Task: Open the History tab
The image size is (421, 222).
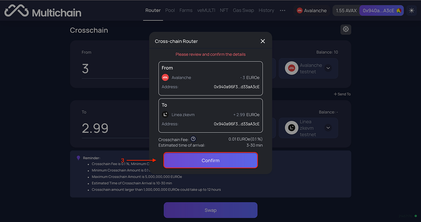Action: click(266, 10)
